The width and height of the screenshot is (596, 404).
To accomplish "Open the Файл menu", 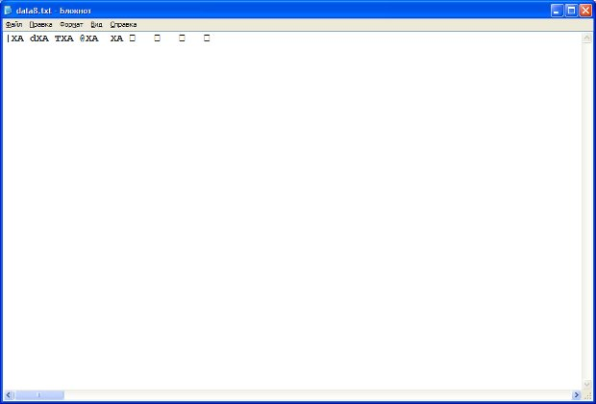I will tap(13, 24).
